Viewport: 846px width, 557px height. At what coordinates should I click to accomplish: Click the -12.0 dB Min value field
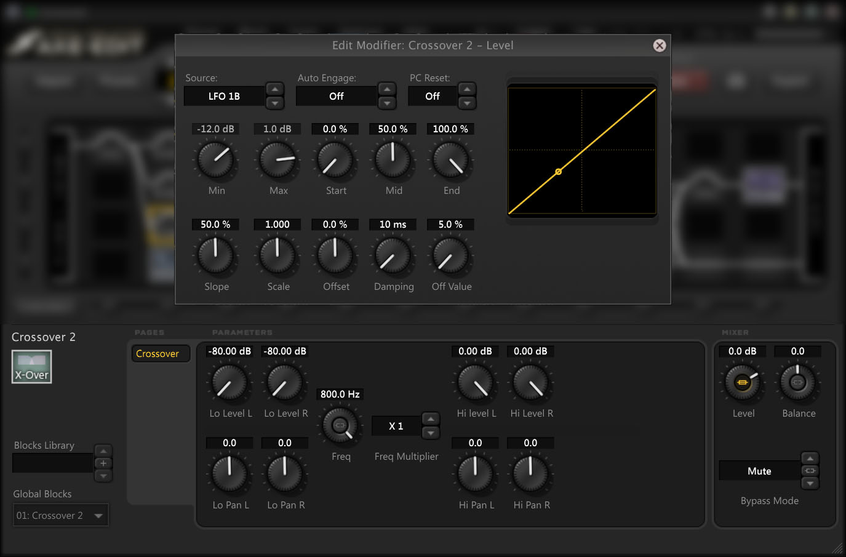tap(216, 129)
